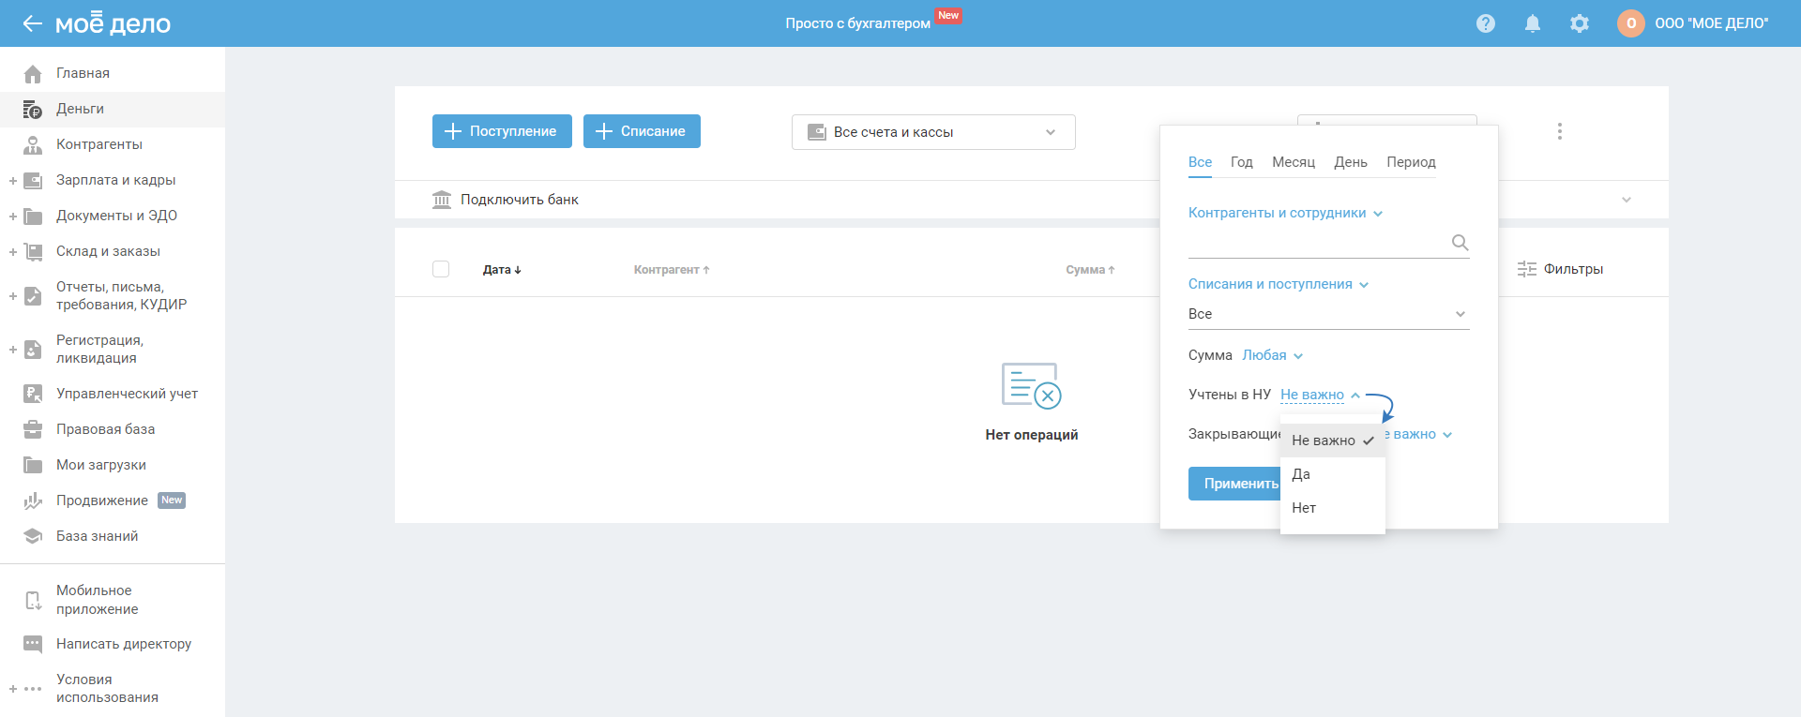Click the Мои загрузки folder icon
Screen dimensions: 1801x717
pyautogui.click(x=33, y=465)
